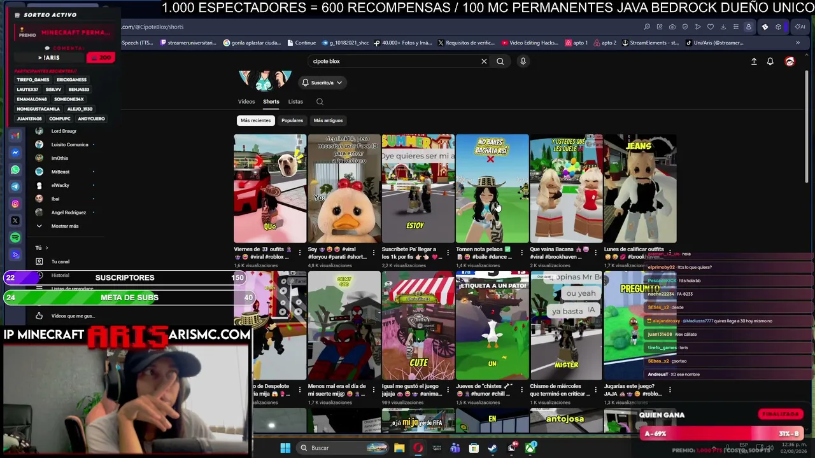The image size is (815, 458).
Task: Show more bookmarks with the overflow chevron
Action: coord(798,43)
